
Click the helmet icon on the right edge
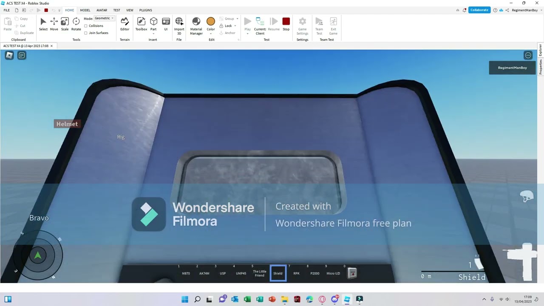click(x=527, y=196)
